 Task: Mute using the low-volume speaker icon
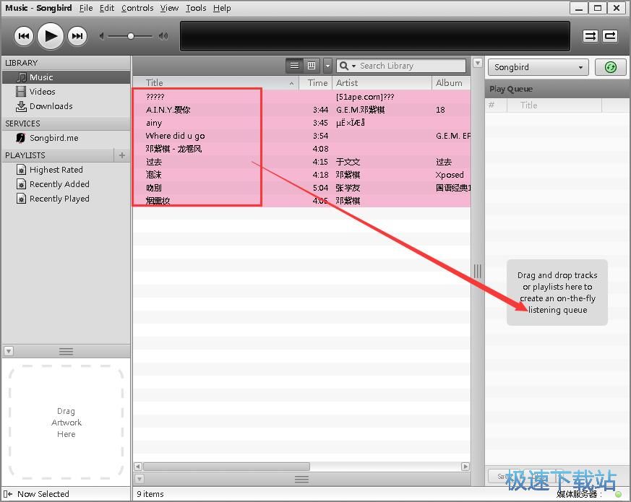tap(102, 36)
